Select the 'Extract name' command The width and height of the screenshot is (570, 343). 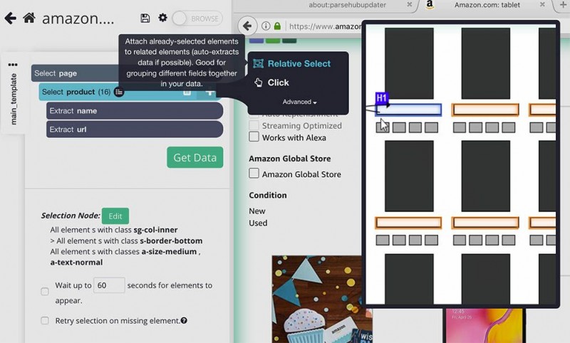tap(135, 111)
